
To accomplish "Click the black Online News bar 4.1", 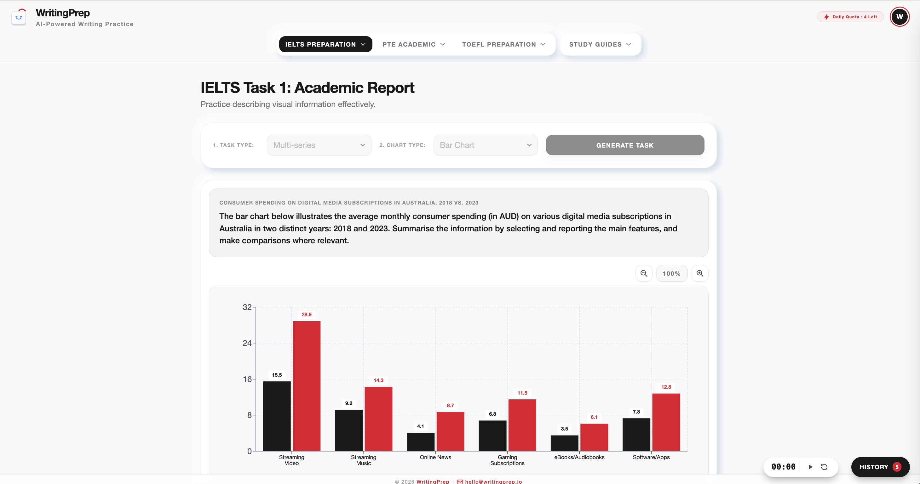I will [420, 442].
